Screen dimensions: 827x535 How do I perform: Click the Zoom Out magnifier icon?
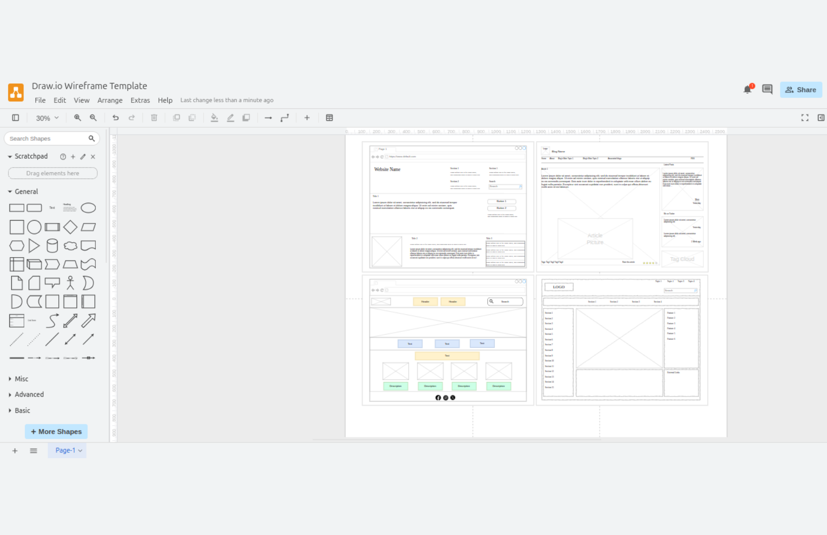pyautogui.click(x=94, y=118)
